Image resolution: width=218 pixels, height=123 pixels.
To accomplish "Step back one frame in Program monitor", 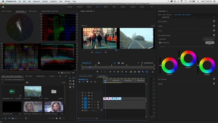I will pyautogui.click(x=114, y=72).
